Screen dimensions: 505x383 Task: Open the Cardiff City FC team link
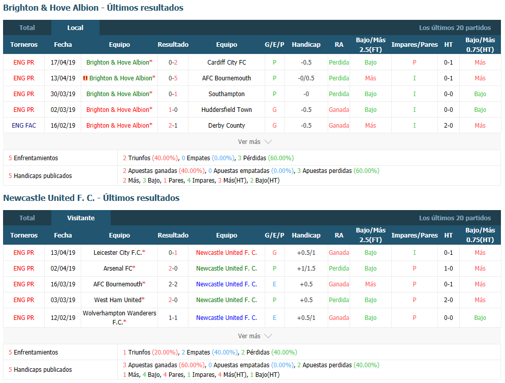tap(227, 63)
